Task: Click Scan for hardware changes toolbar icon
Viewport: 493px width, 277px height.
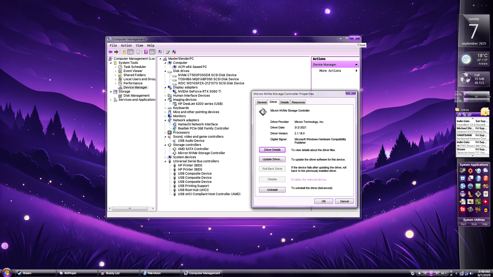Action: tap(160, 52)
